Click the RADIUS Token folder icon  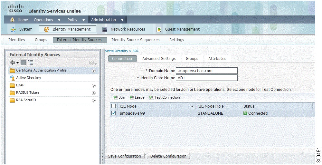(12, 93)
